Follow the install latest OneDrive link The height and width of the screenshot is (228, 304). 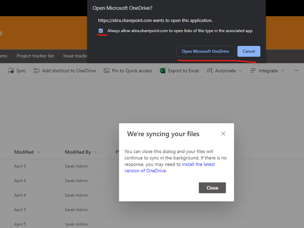tap(170, 167)
